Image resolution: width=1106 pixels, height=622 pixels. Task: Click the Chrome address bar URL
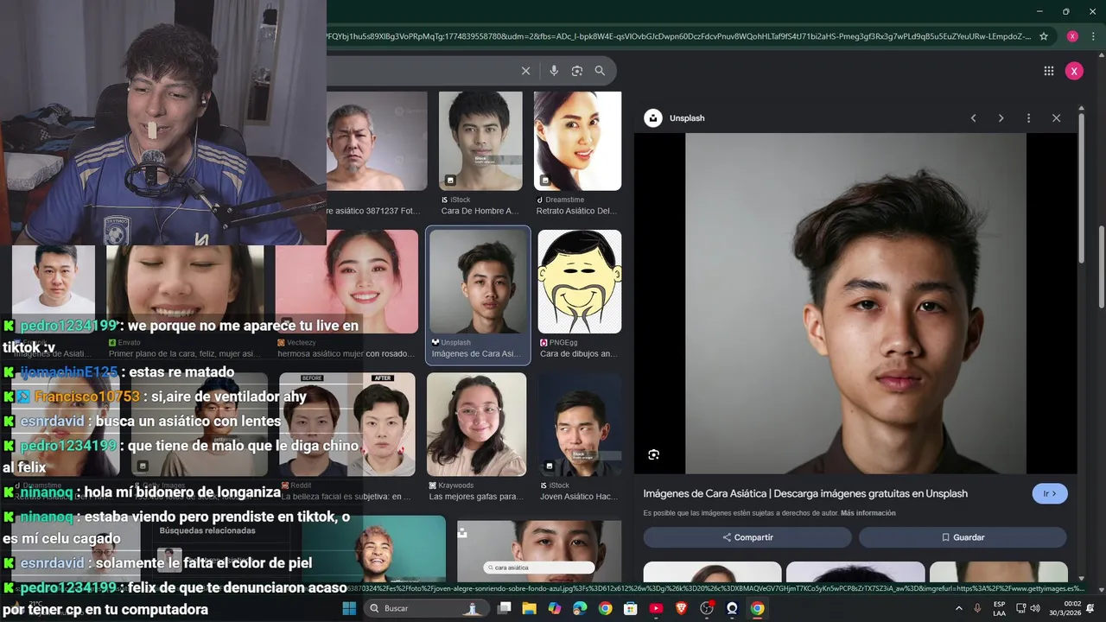click(x=678, y=36)
